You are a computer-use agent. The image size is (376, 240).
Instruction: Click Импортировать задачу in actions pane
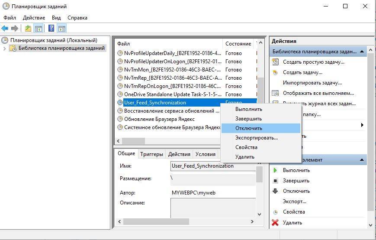point(312,83)
